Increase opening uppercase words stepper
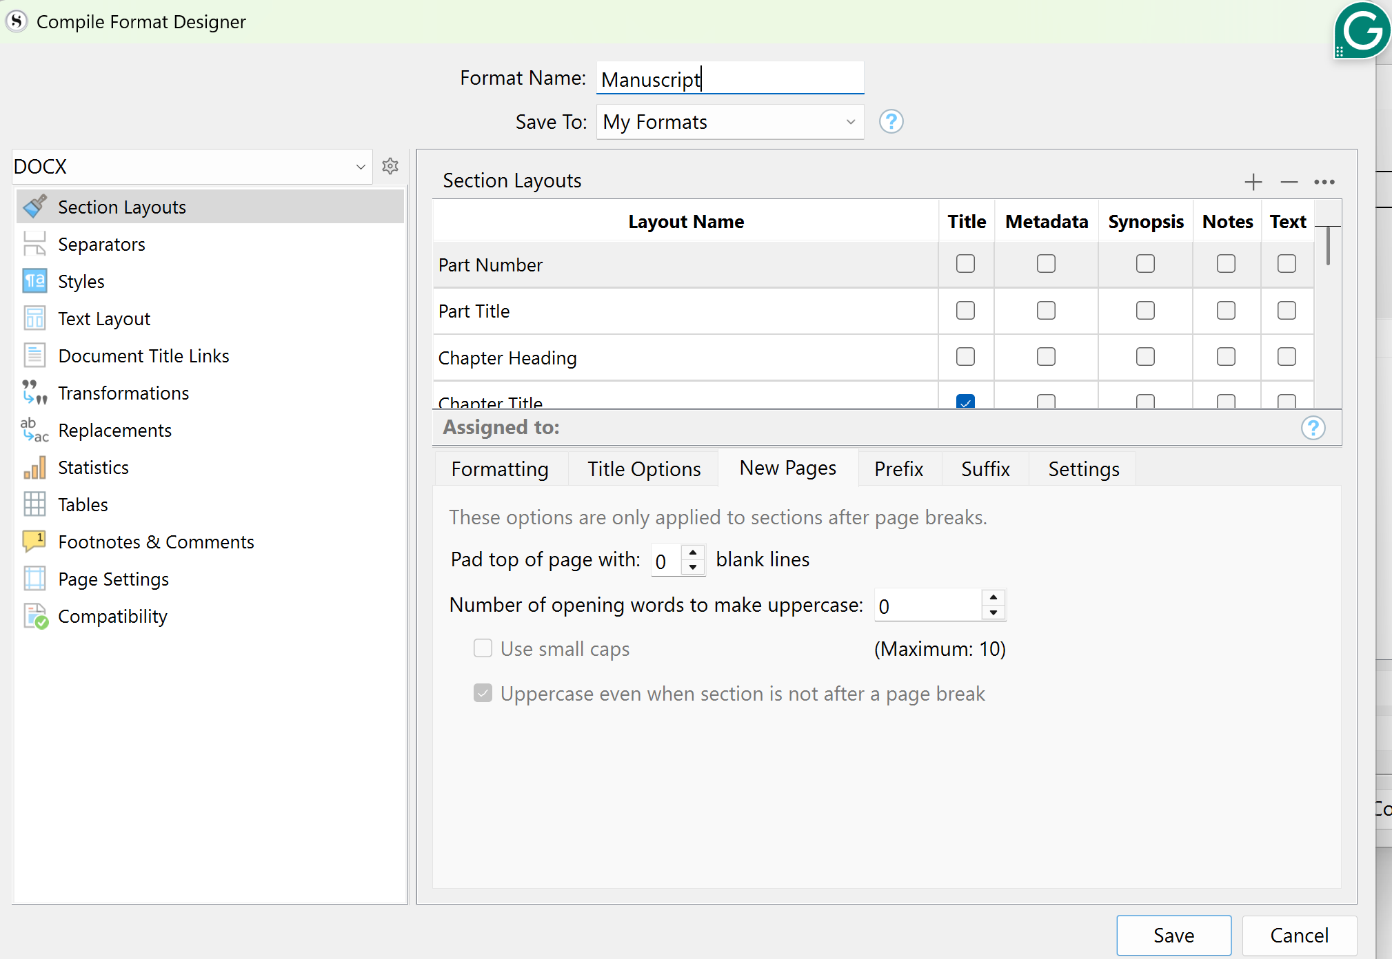The image size is (1392, 959). pyautogui.click(x=993, y=597)
